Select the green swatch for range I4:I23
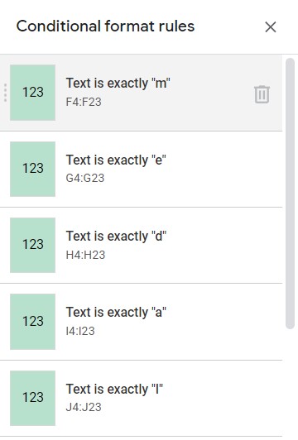 (32, 322)
